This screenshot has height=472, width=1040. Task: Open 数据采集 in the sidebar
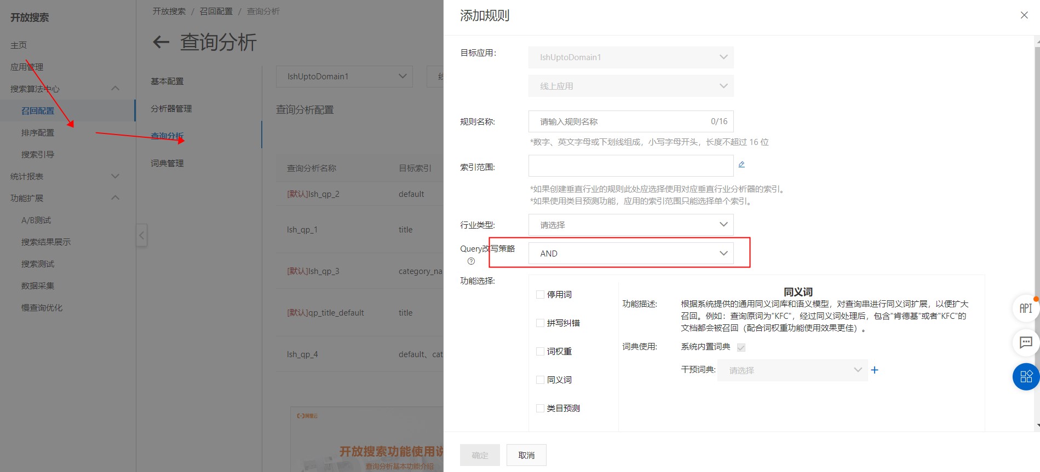[x=38, y=285]
